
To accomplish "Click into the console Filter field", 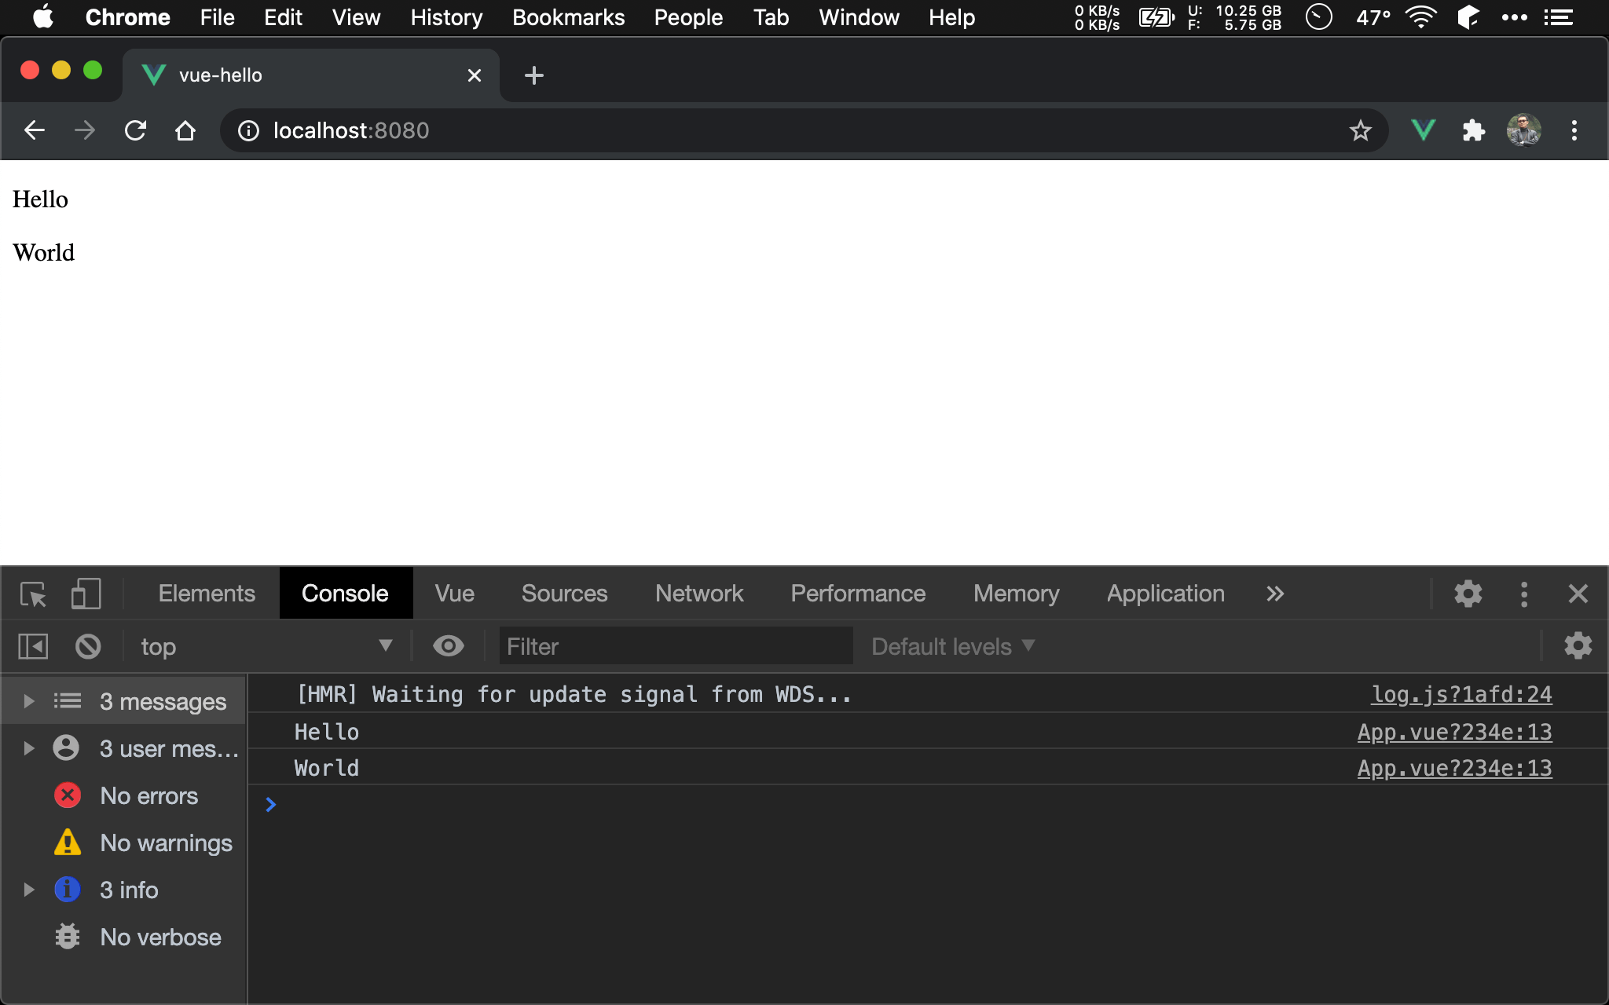I will coord(676,646).
